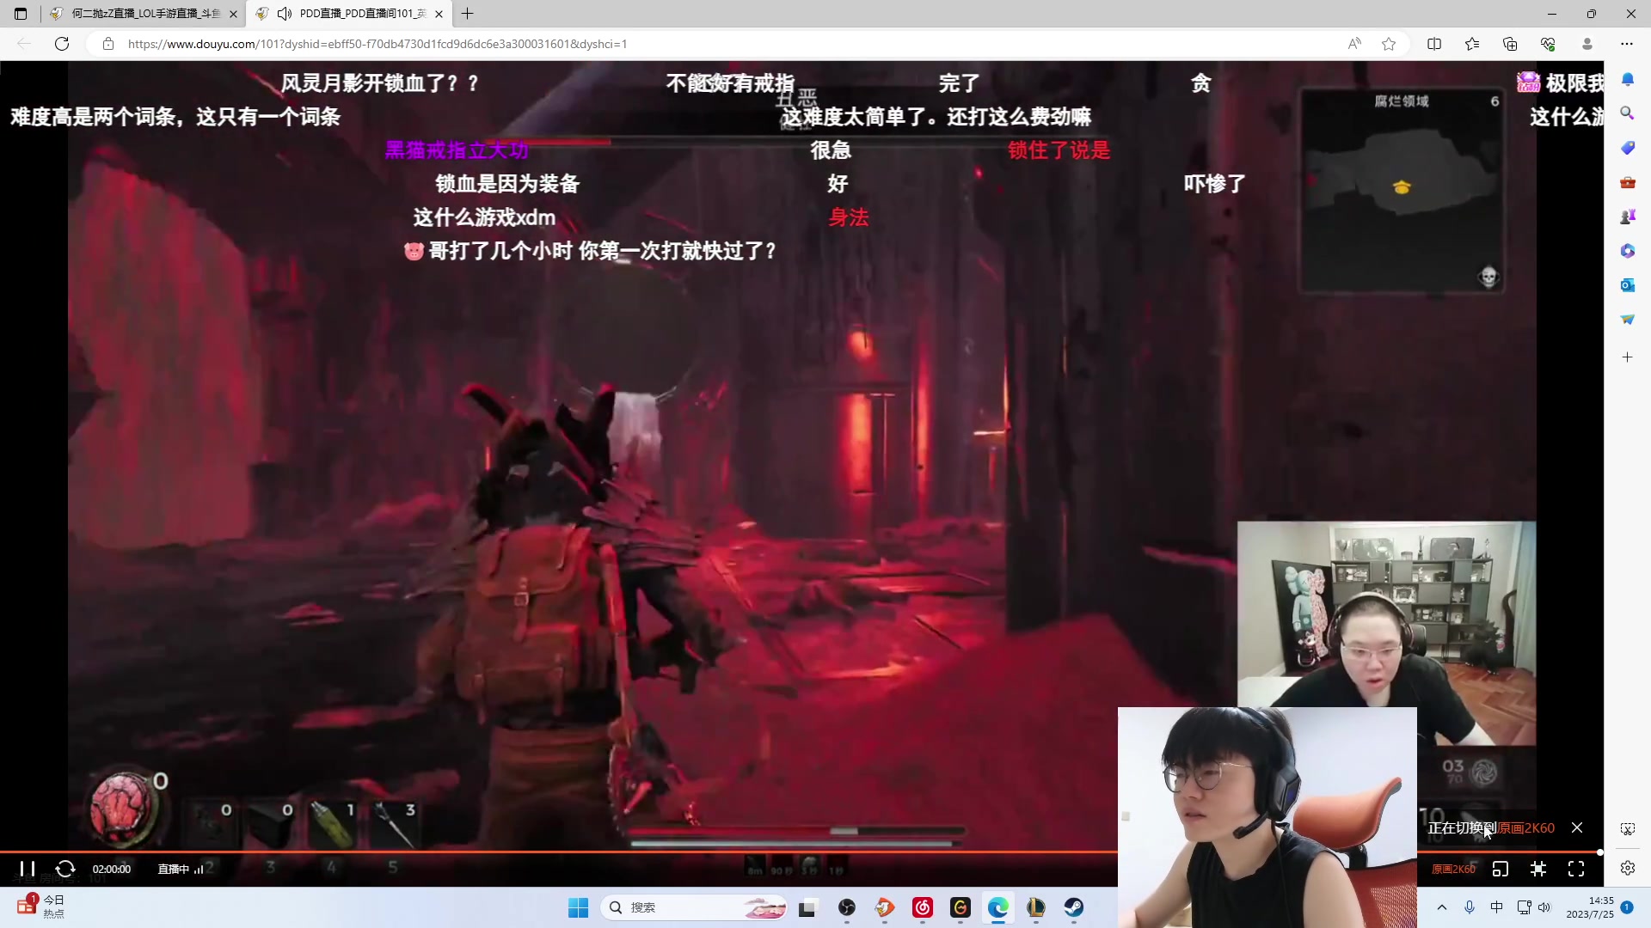Open the volume tray control

pyautogui.click(x=1544, y=907)
